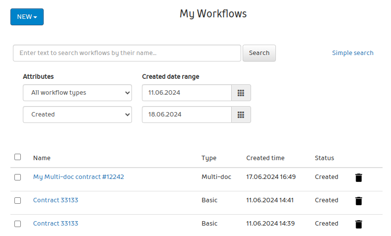Check the box for My Multi-doc contract #12242
Screen dimensions: 391x236
click(x=18, y=177)
